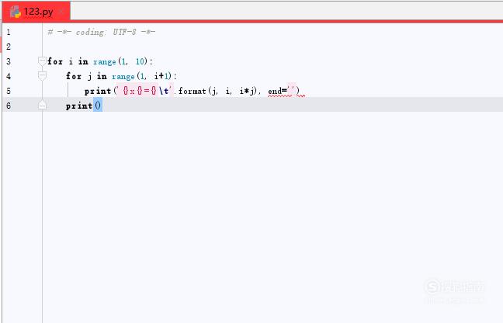Click 'i+1' in the inner range call
503x323 pixels.
click(161, 76)
